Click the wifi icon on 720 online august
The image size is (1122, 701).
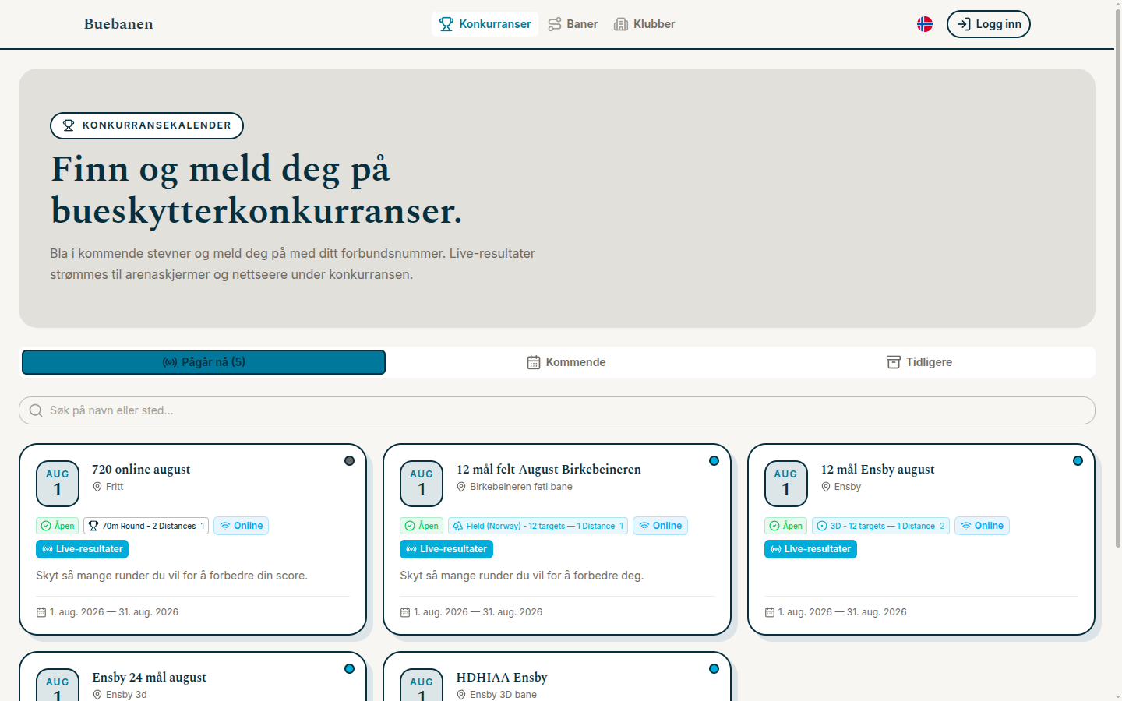point(225,526)
